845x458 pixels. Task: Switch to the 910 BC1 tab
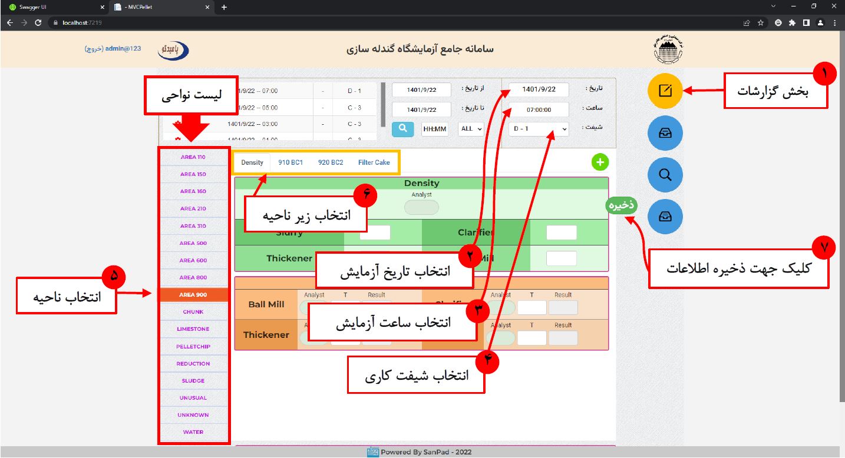(x=291, y=162)
